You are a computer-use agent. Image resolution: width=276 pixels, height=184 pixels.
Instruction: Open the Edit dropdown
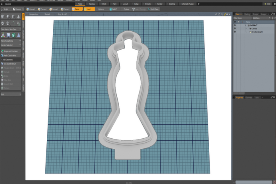[x=11, y=94]
